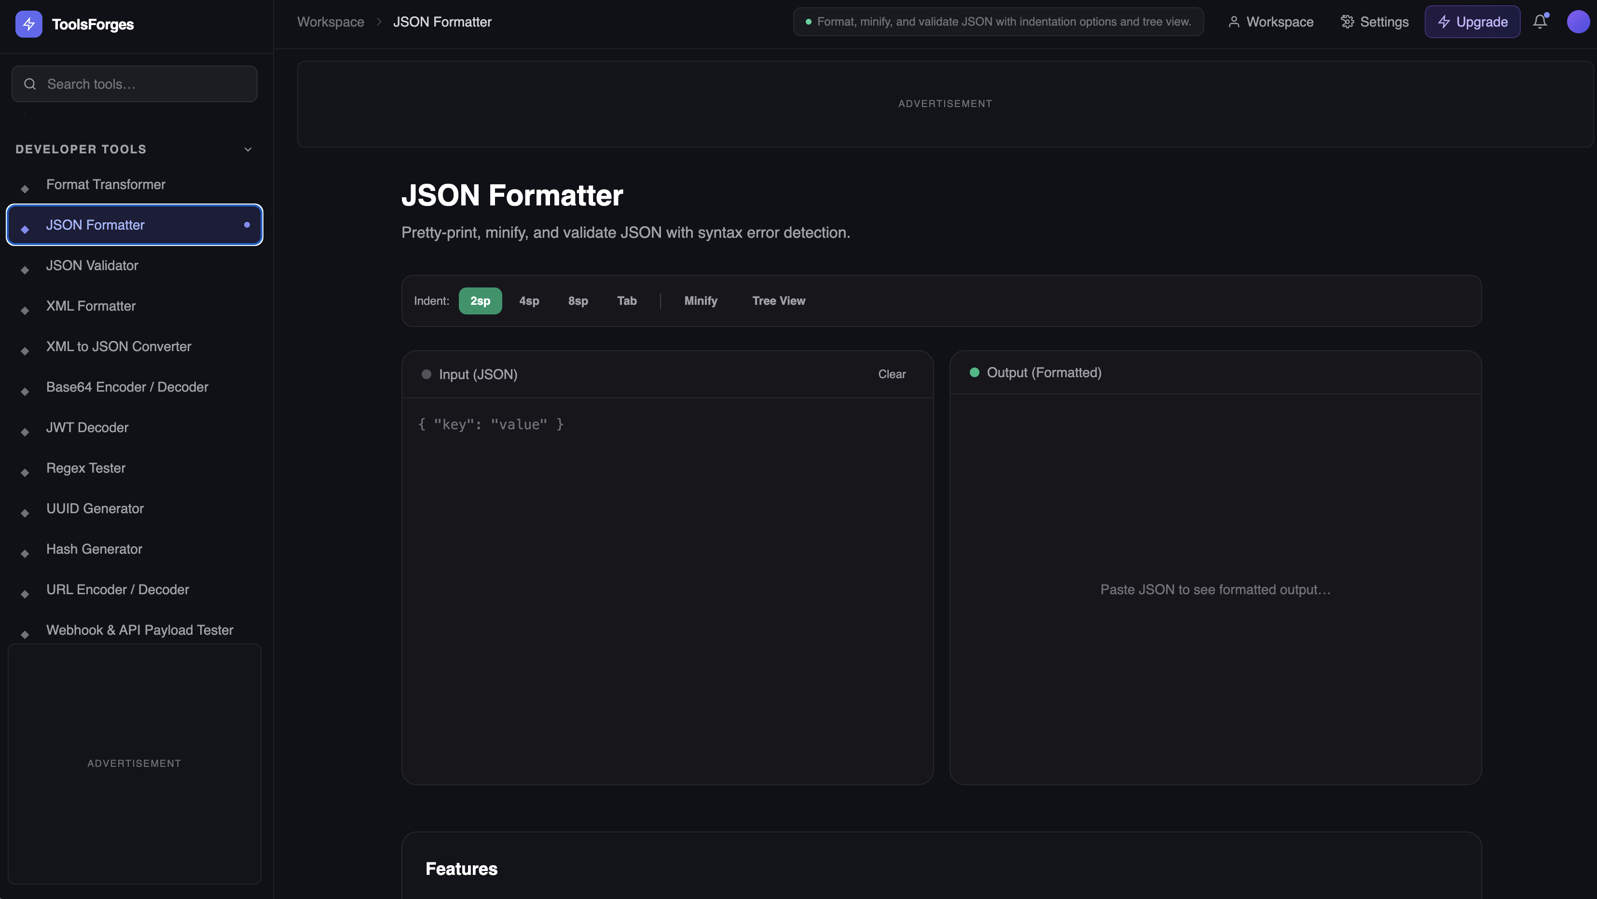Open Regex Tester tool
The image size is (1597, 899).
[135, 468]
